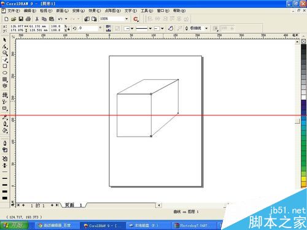Select the Interactive Transparency tool
This screenshot has width=307, height=230.
pos(5,101)
